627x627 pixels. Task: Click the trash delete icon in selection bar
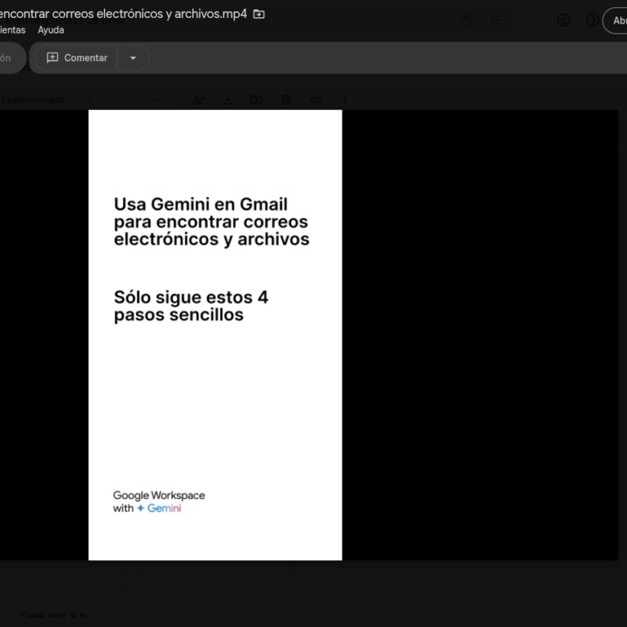[286, 100]
